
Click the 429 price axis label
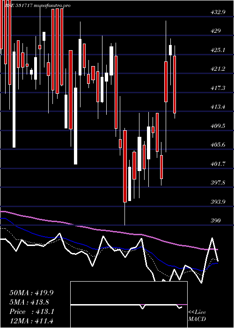(x=216, y=31)
